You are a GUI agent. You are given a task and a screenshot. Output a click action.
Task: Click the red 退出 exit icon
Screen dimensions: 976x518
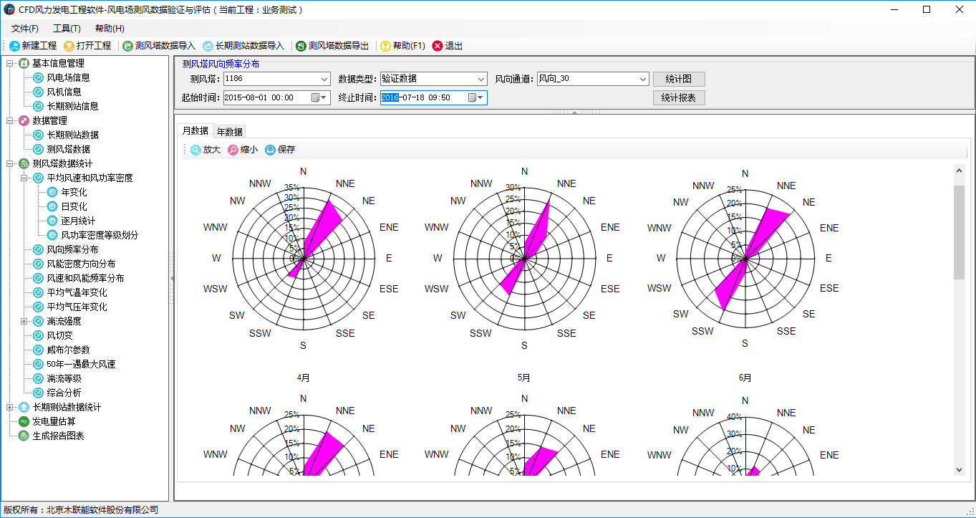[x=438, y=46]
